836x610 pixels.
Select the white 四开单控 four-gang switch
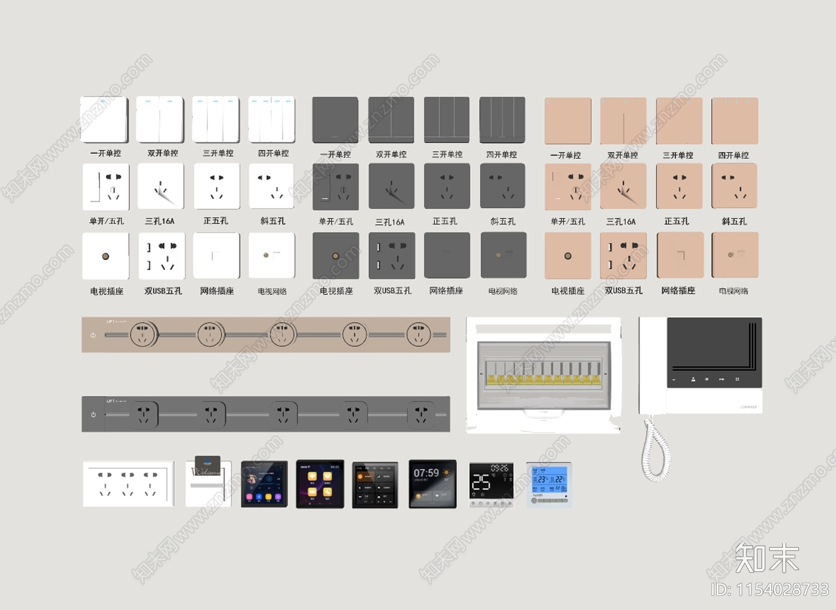272,120
